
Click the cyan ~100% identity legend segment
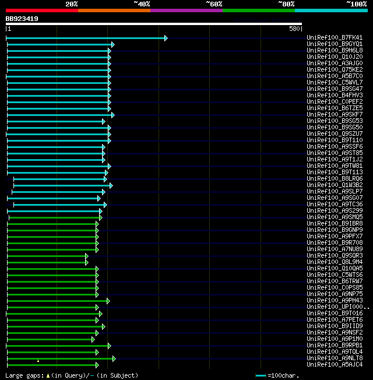click(331, 10)
